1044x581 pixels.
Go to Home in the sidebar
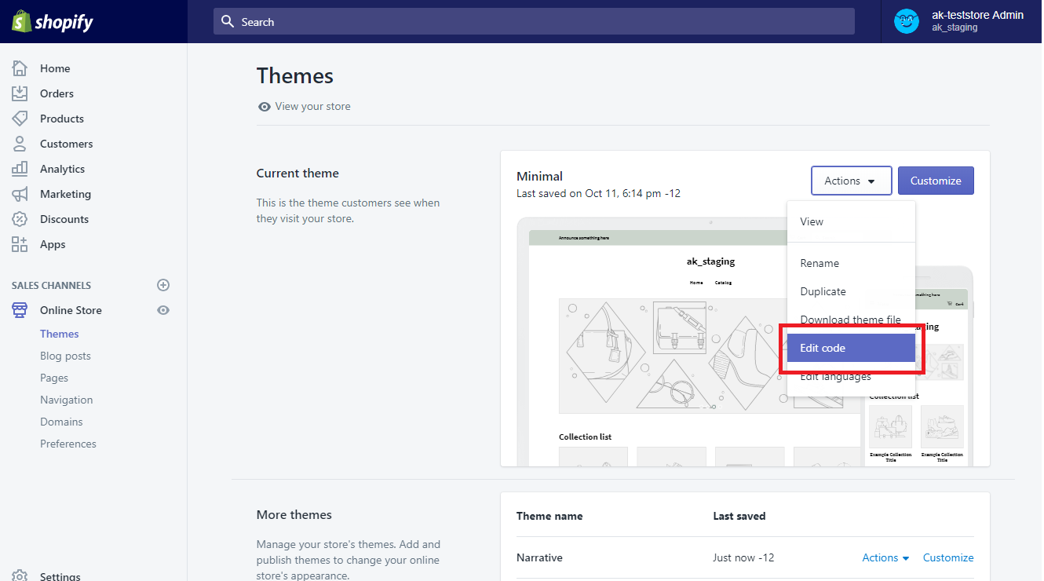(55, 68)
